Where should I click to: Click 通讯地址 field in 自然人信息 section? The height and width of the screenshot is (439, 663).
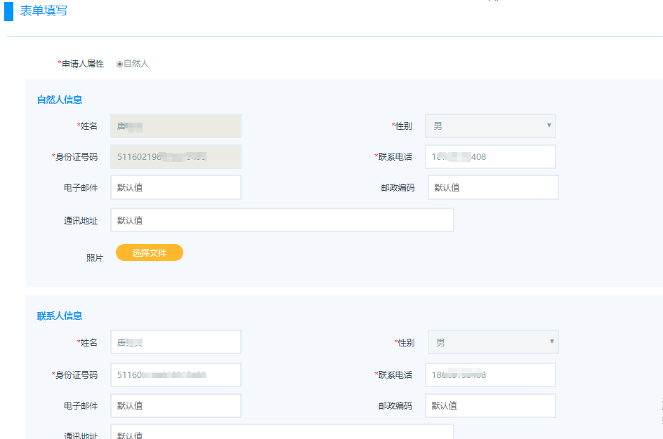[x=282, y=220]
